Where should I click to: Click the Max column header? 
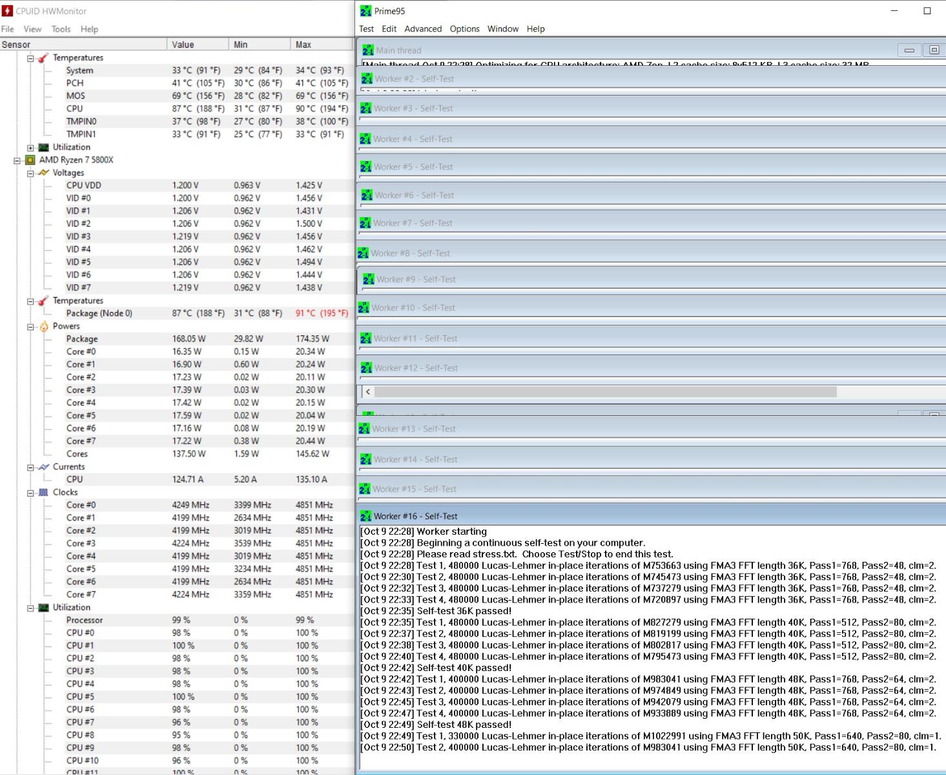pyautogui.click(x=322, y=45)
